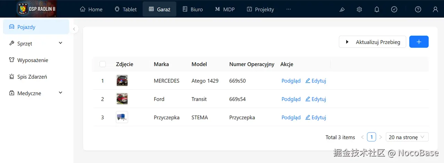Screen dimensions: 444x163
Task: Expand the Sprzęt sidebar menu
Action: tap(36, 43)
